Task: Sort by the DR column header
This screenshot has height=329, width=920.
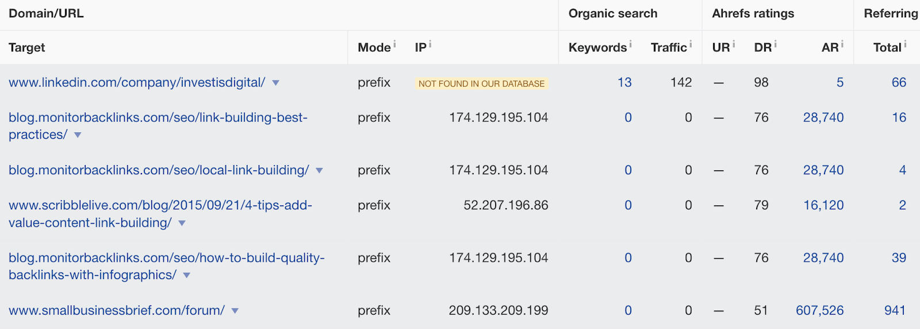Action: click(762, 48)
